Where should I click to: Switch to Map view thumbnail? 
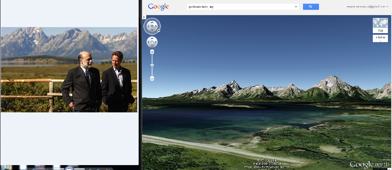[380, 25]
